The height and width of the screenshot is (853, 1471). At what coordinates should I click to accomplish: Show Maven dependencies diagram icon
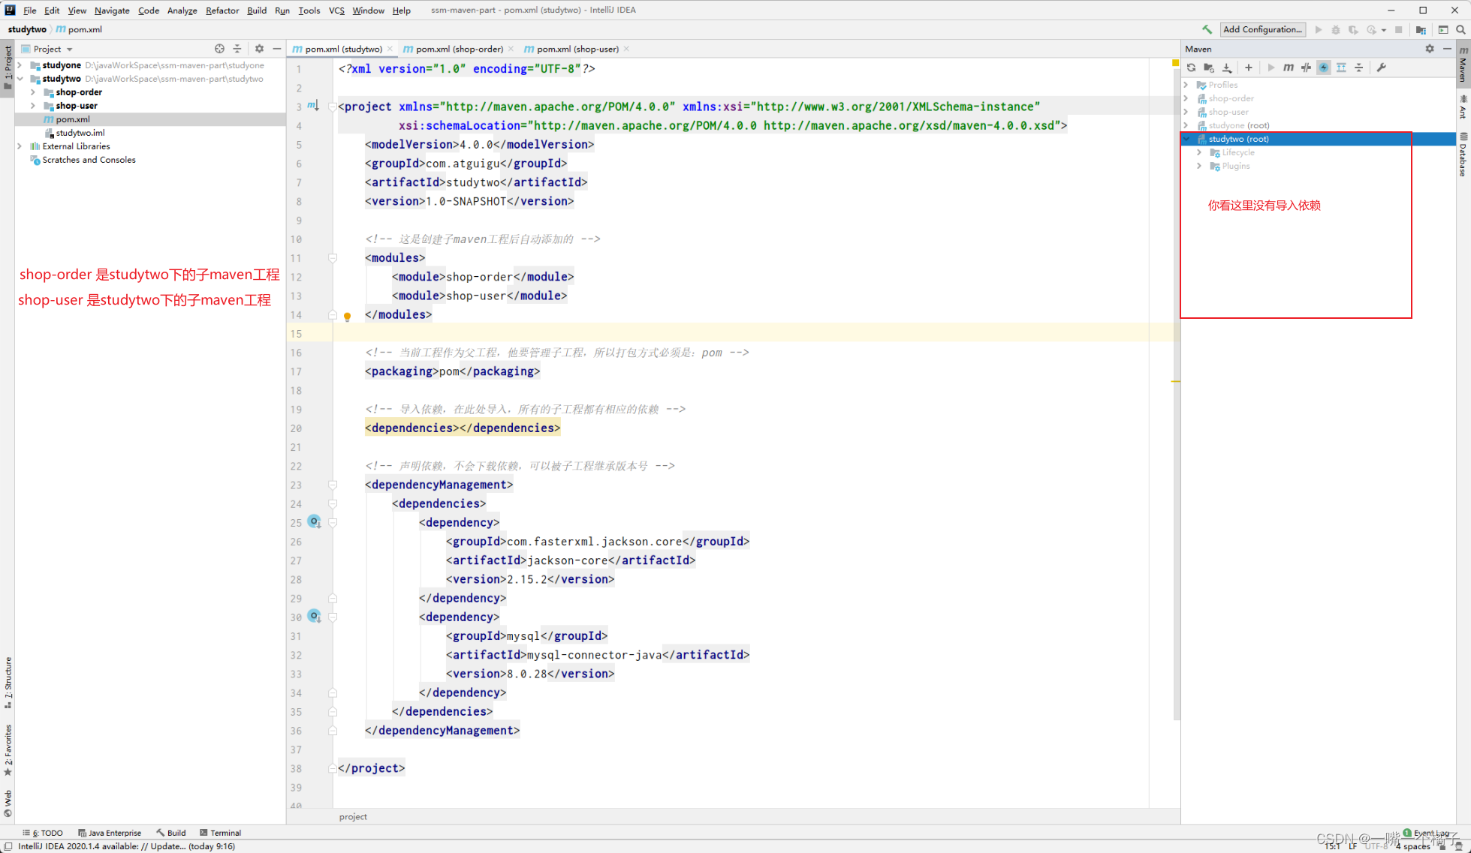pos(1341,68)
